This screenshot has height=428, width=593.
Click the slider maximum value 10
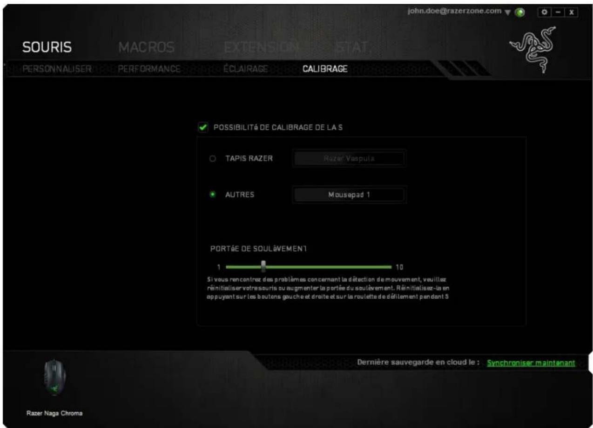pyautogui.click(x=399, y=267)
